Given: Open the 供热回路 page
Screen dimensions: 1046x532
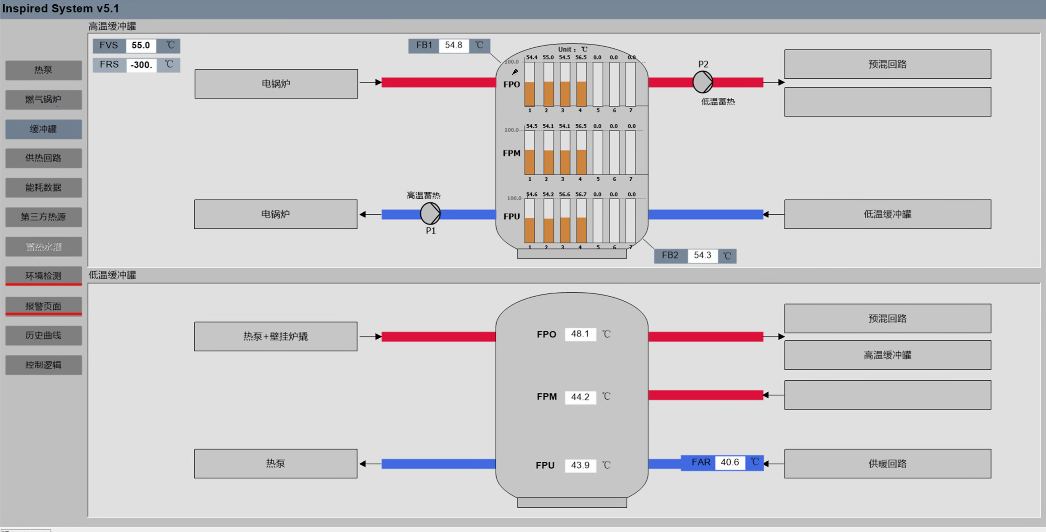Looking at the screenshot, I should pos(43,158).
